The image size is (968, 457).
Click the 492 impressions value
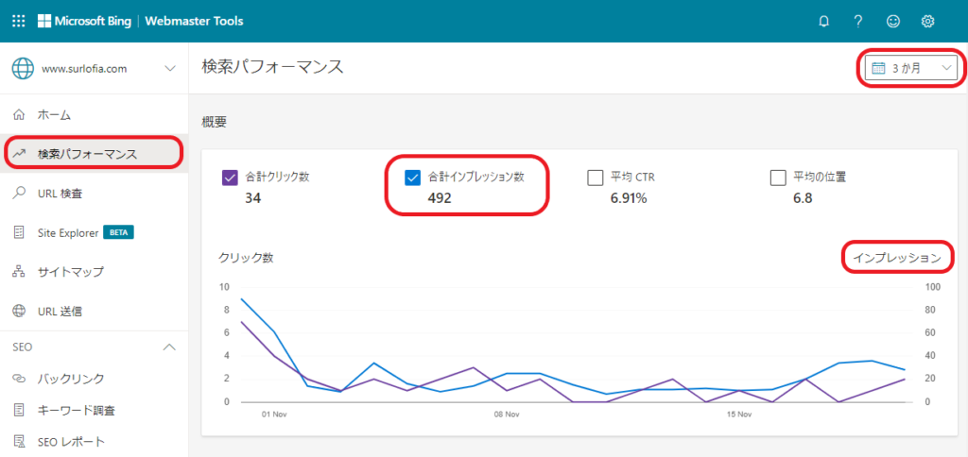[x=440, y=198]
